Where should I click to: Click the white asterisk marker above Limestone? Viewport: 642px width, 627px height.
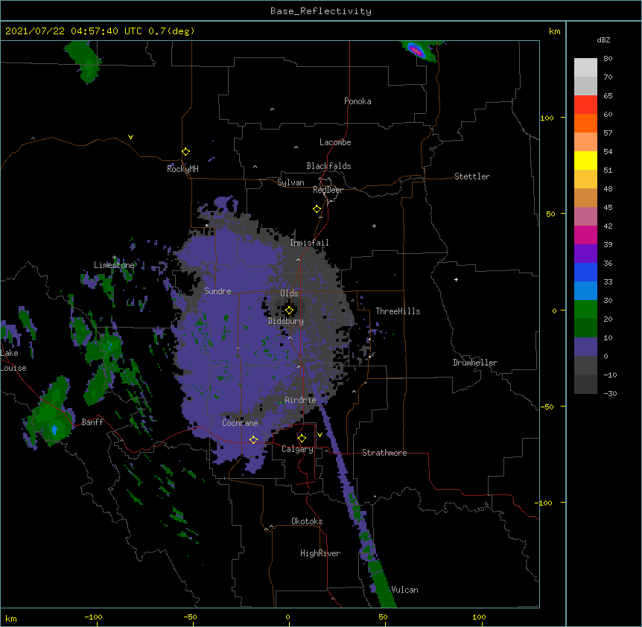[x=115, y=258]
